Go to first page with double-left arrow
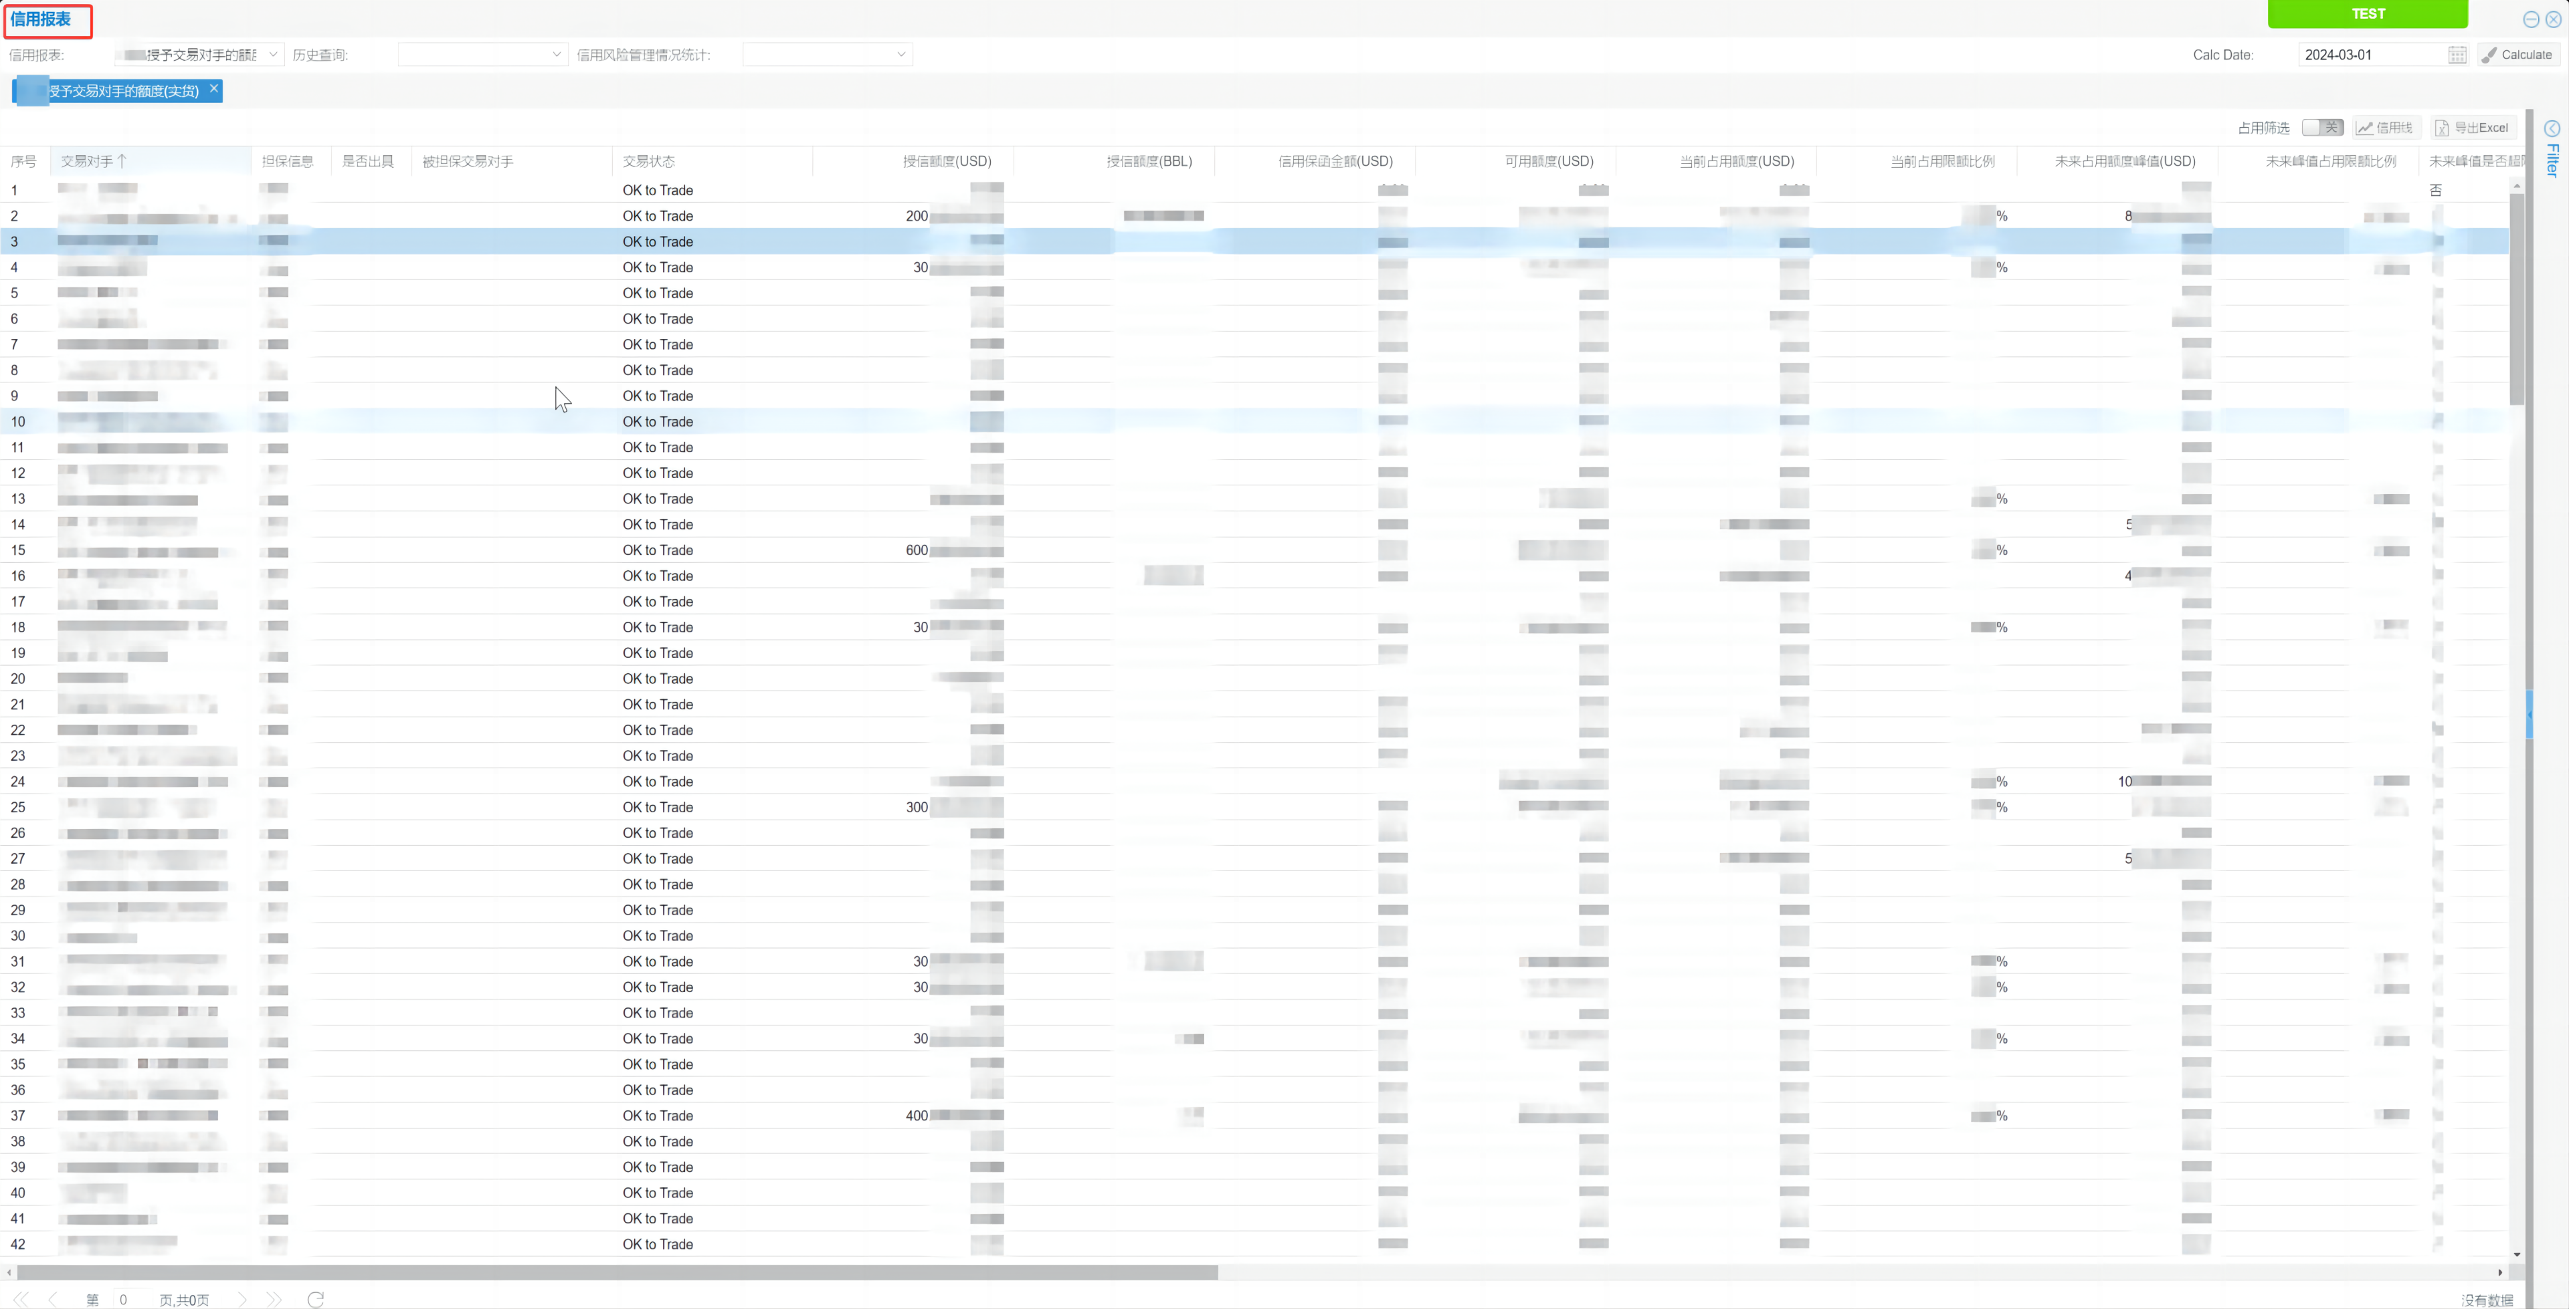Viewport: 2569px width, 1309px height. tap(20, 1299)
